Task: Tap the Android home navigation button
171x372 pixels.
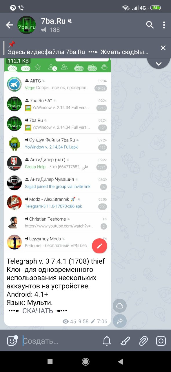Action: (x=85, y=361)
